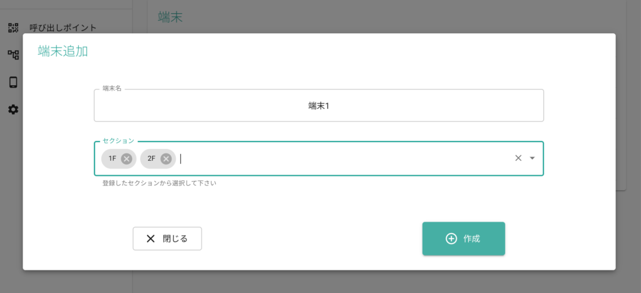This screenshot has height=293, width=641.
Task: Expand the セクション dropdown arrow
Action: pyautogui.click(x=532, y=158)
